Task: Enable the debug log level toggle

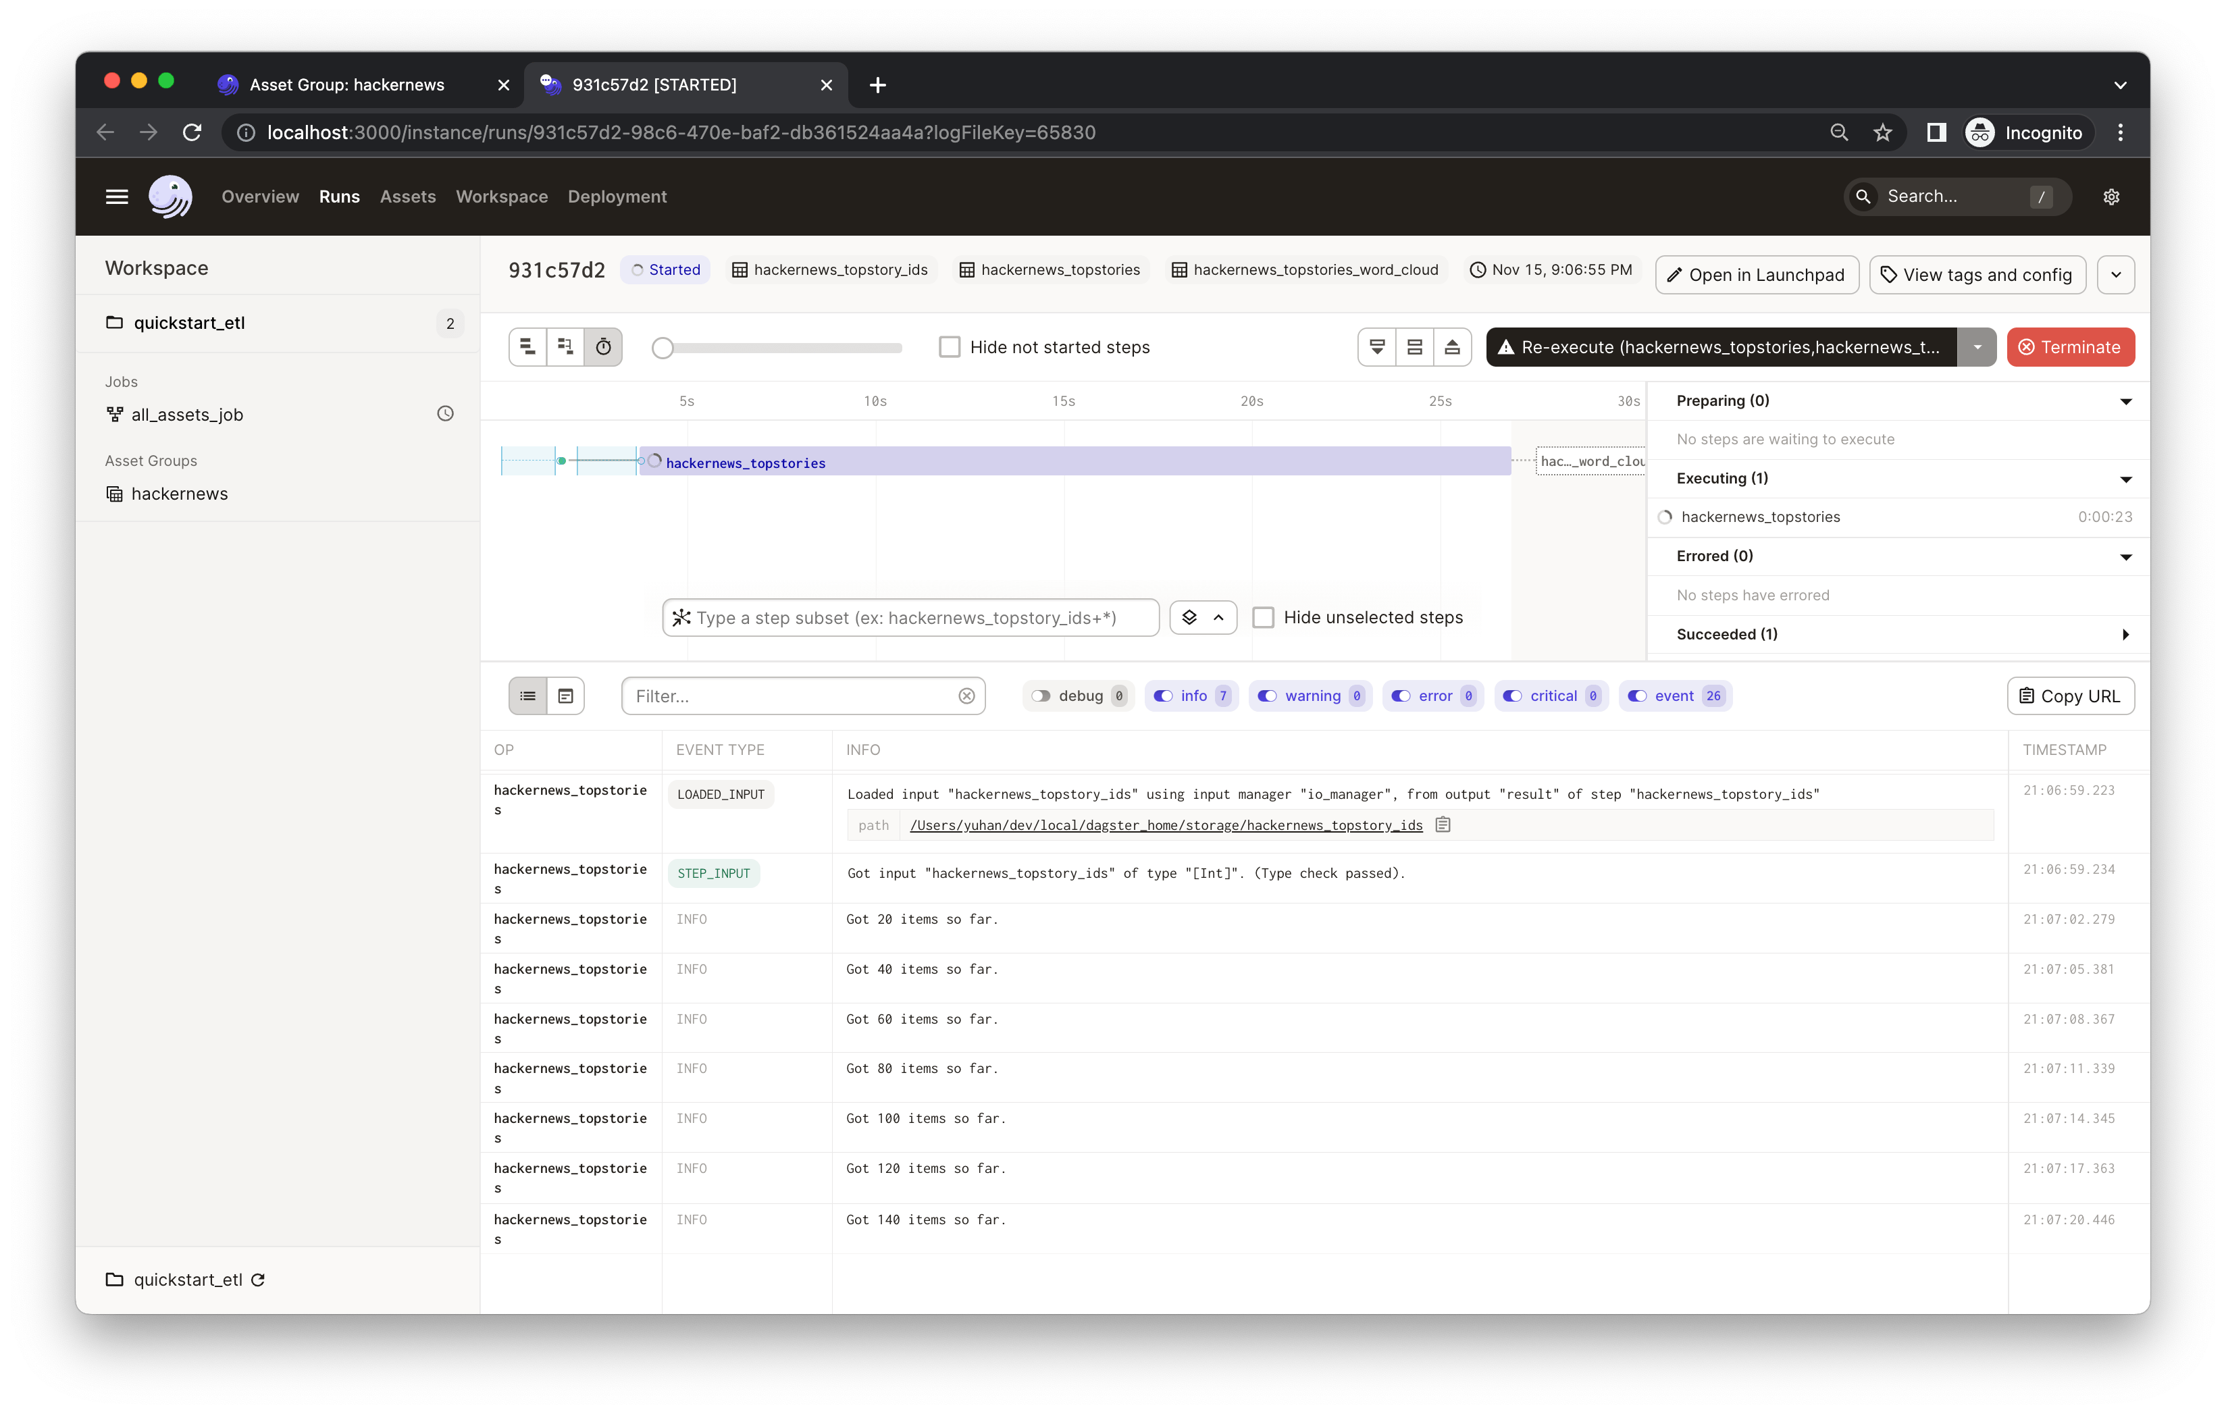Action: click(x=1042, y=696)
